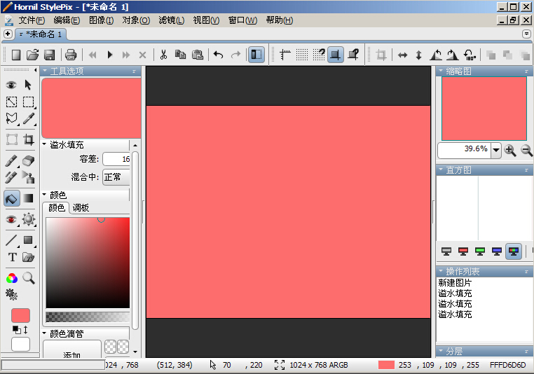Select the arrow pointer tool
534x374 pixels.
pyautogui.click(x=28, y=85)
